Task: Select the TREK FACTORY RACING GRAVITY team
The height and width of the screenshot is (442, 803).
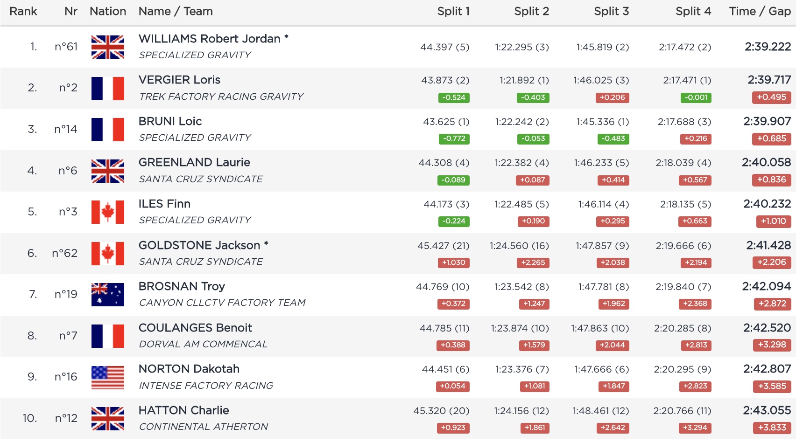Action: pyautogui.click(x=221, y=97)
